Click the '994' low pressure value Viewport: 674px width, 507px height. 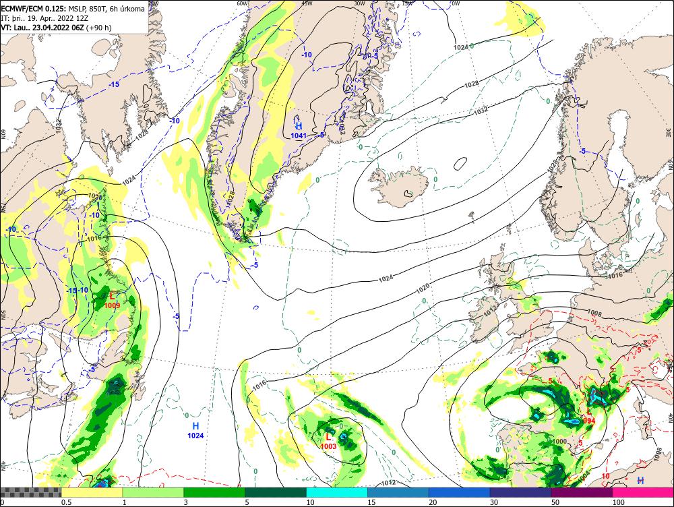(589, 421)
